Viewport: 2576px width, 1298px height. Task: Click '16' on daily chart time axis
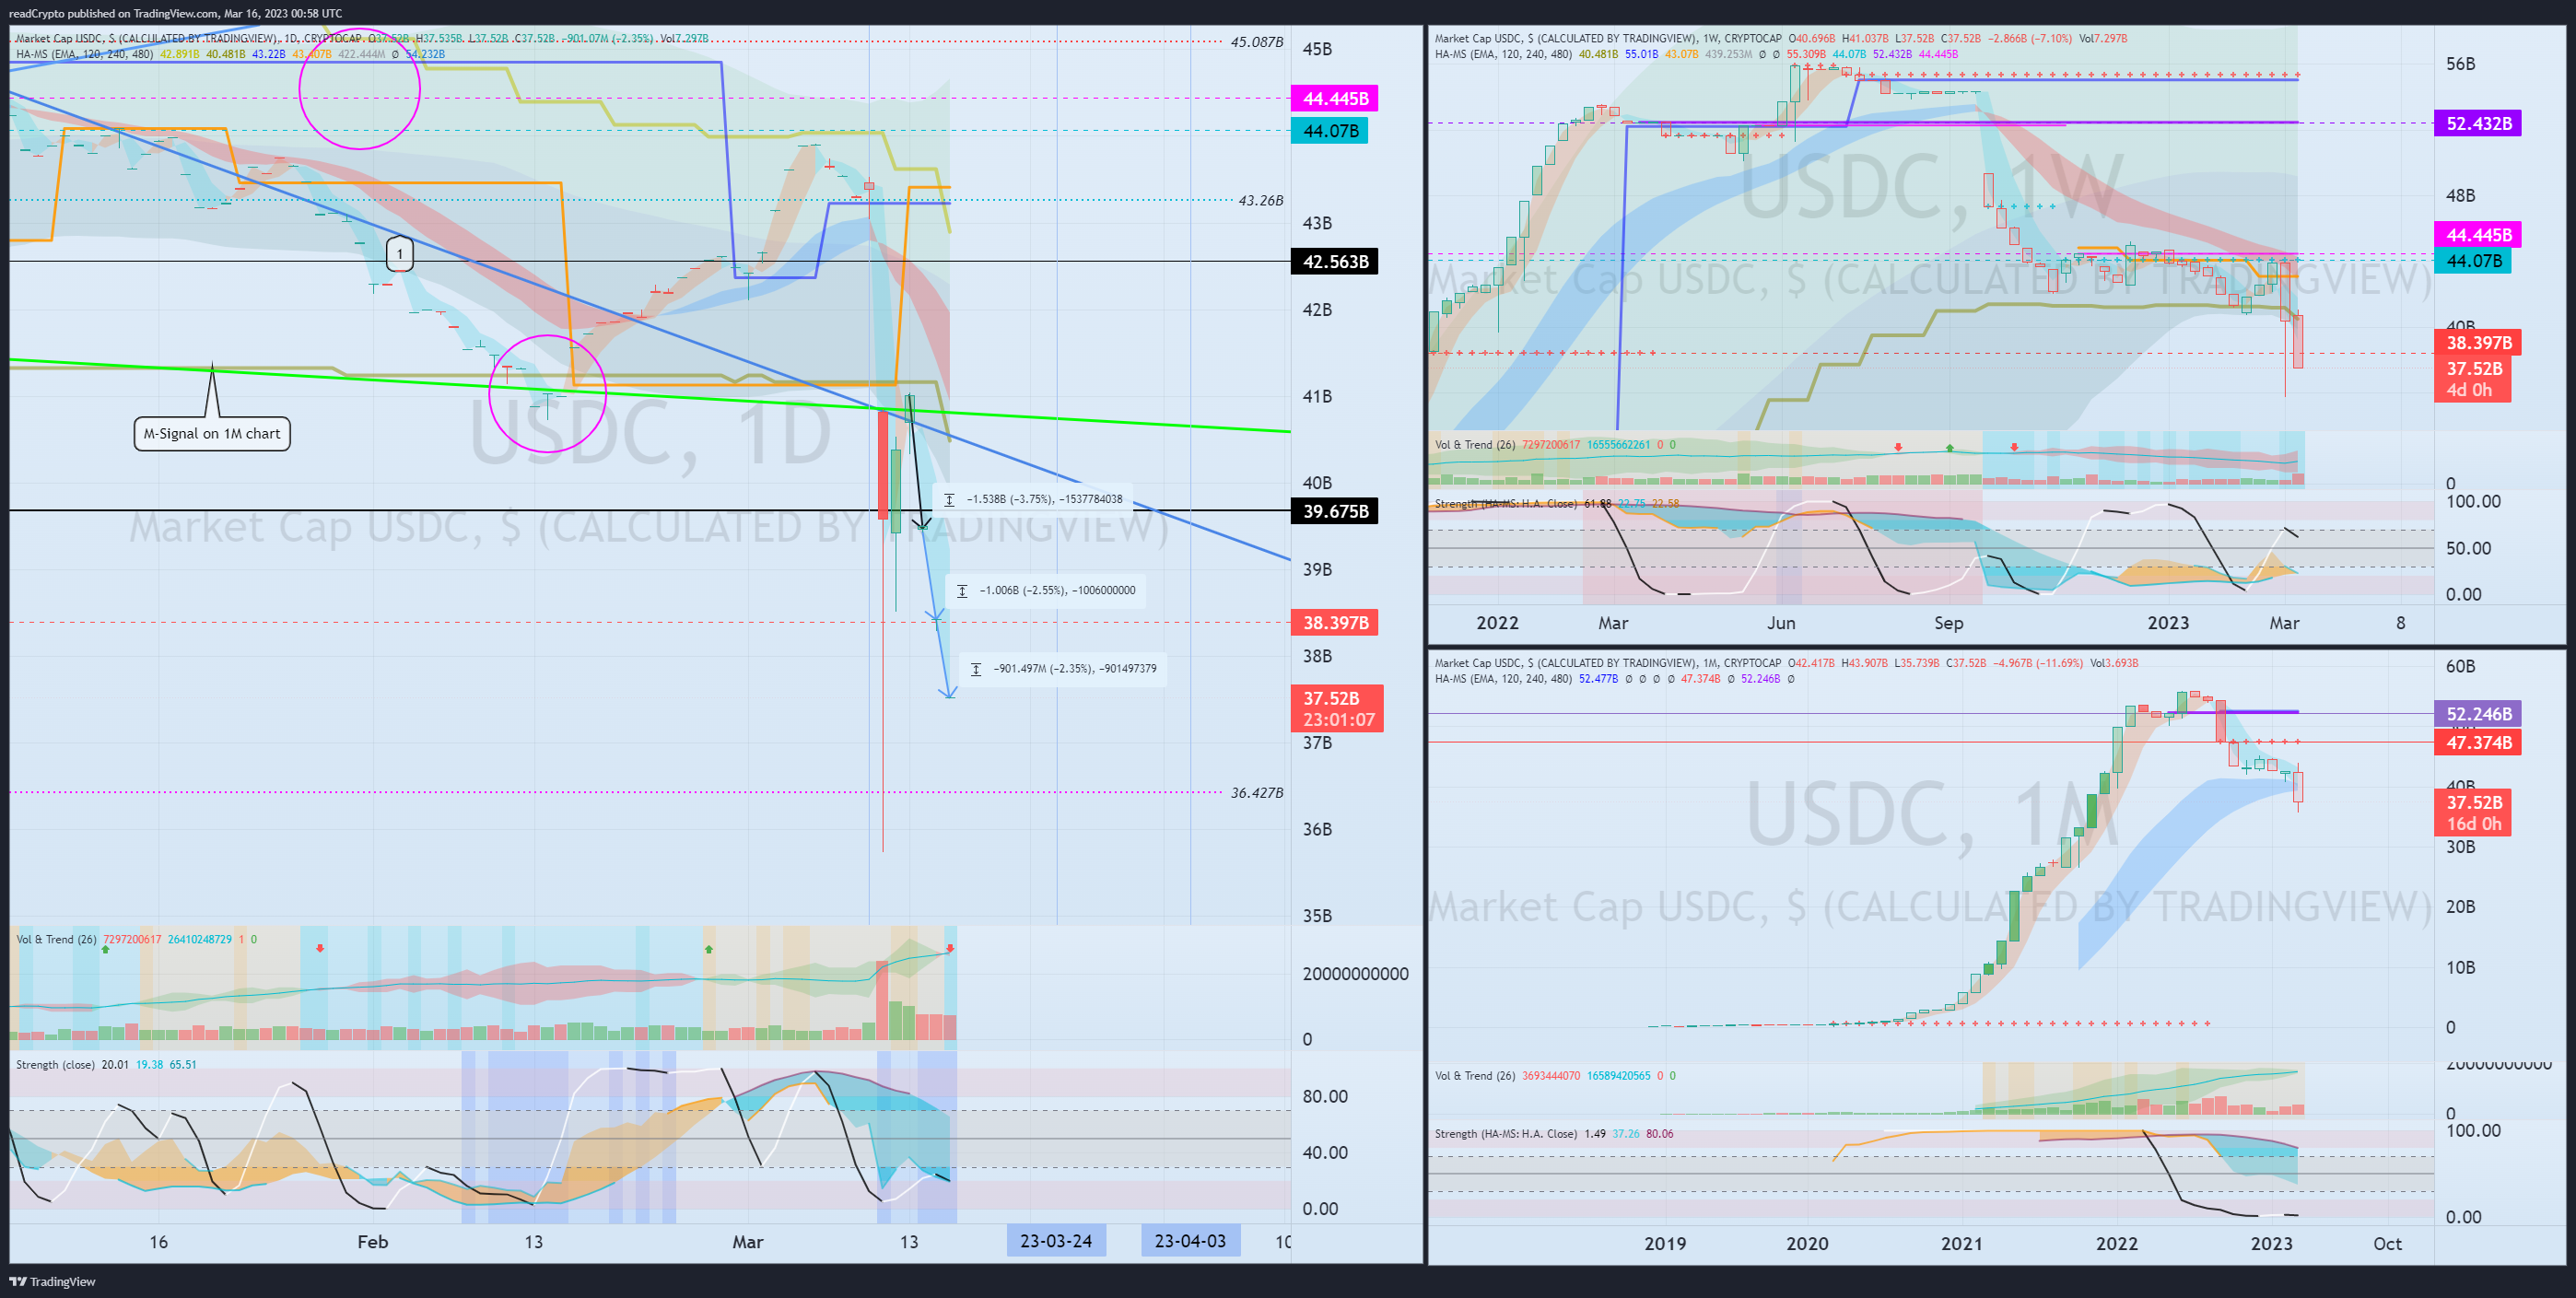click(158, 1241)
